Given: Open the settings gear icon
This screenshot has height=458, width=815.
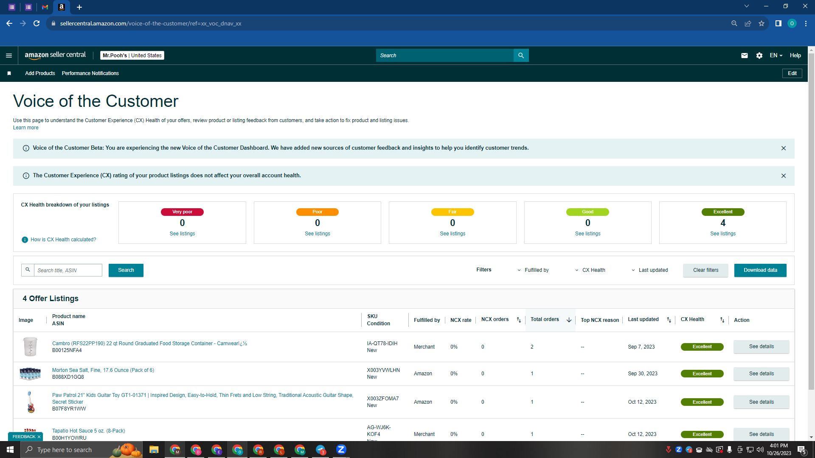Looking at the screenshot, I should [x=759, y=56].
